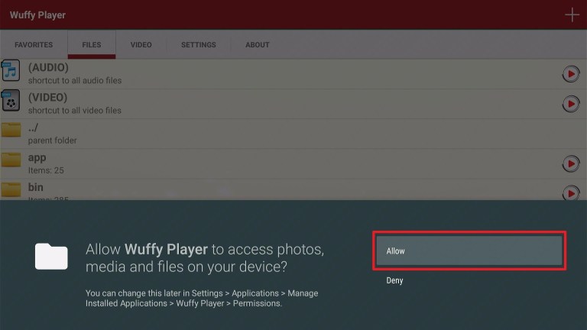Viewport: 587px width, 330px height.
Task: Select 'Items: 25' text under app
Action: coord(46,170)
